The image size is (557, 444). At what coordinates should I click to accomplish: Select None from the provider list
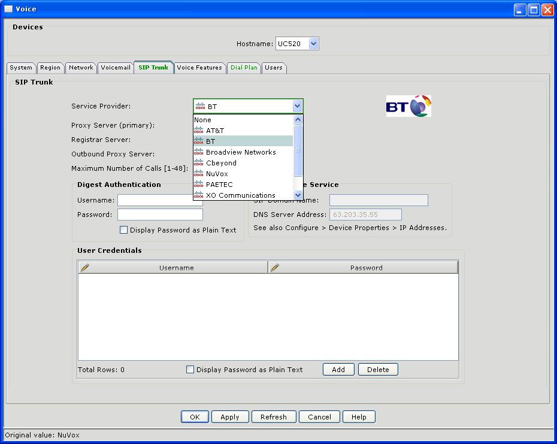[x=243, y=120]
